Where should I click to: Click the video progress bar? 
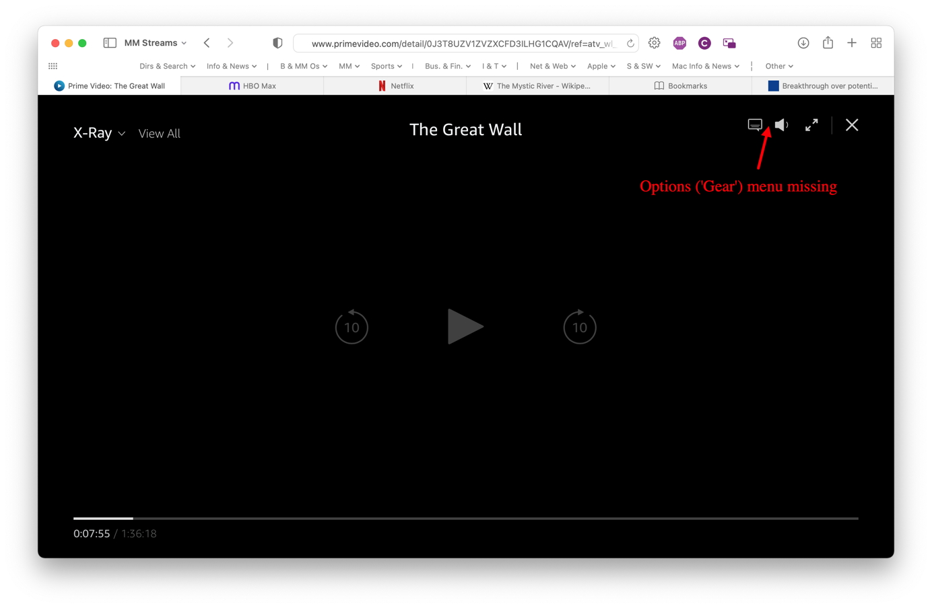pos(465,519)
